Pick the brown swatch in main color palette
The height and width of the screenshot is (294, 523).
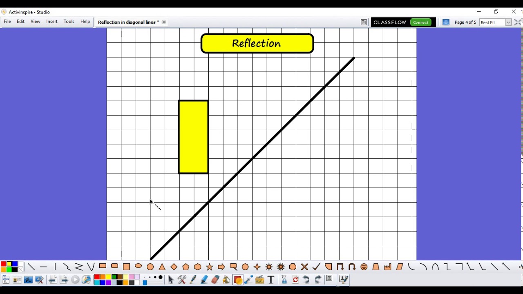(120, 277)
